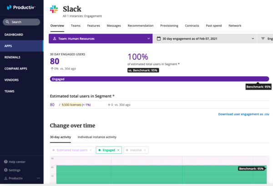This screenshot has height=186, width=273.
Task: Click the 80 engaged users number
Action: point(55,61)
